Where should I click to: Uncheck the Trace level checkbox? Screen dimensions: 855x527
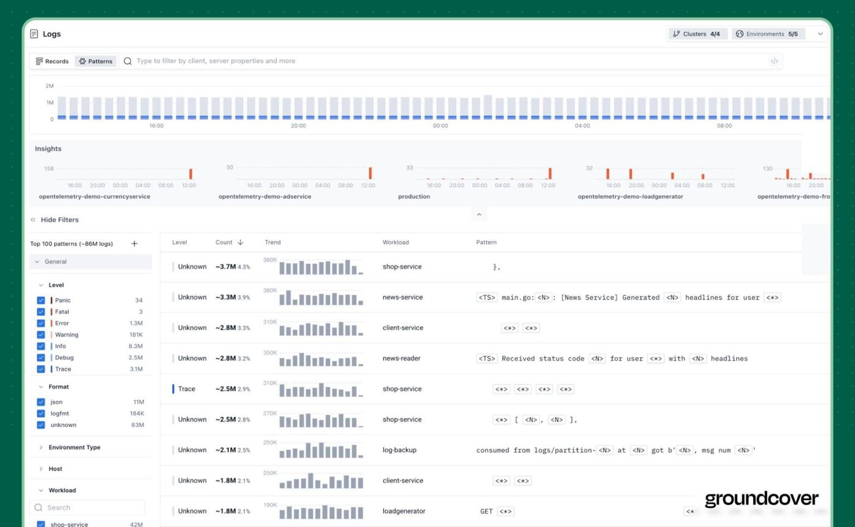(41, 369)
